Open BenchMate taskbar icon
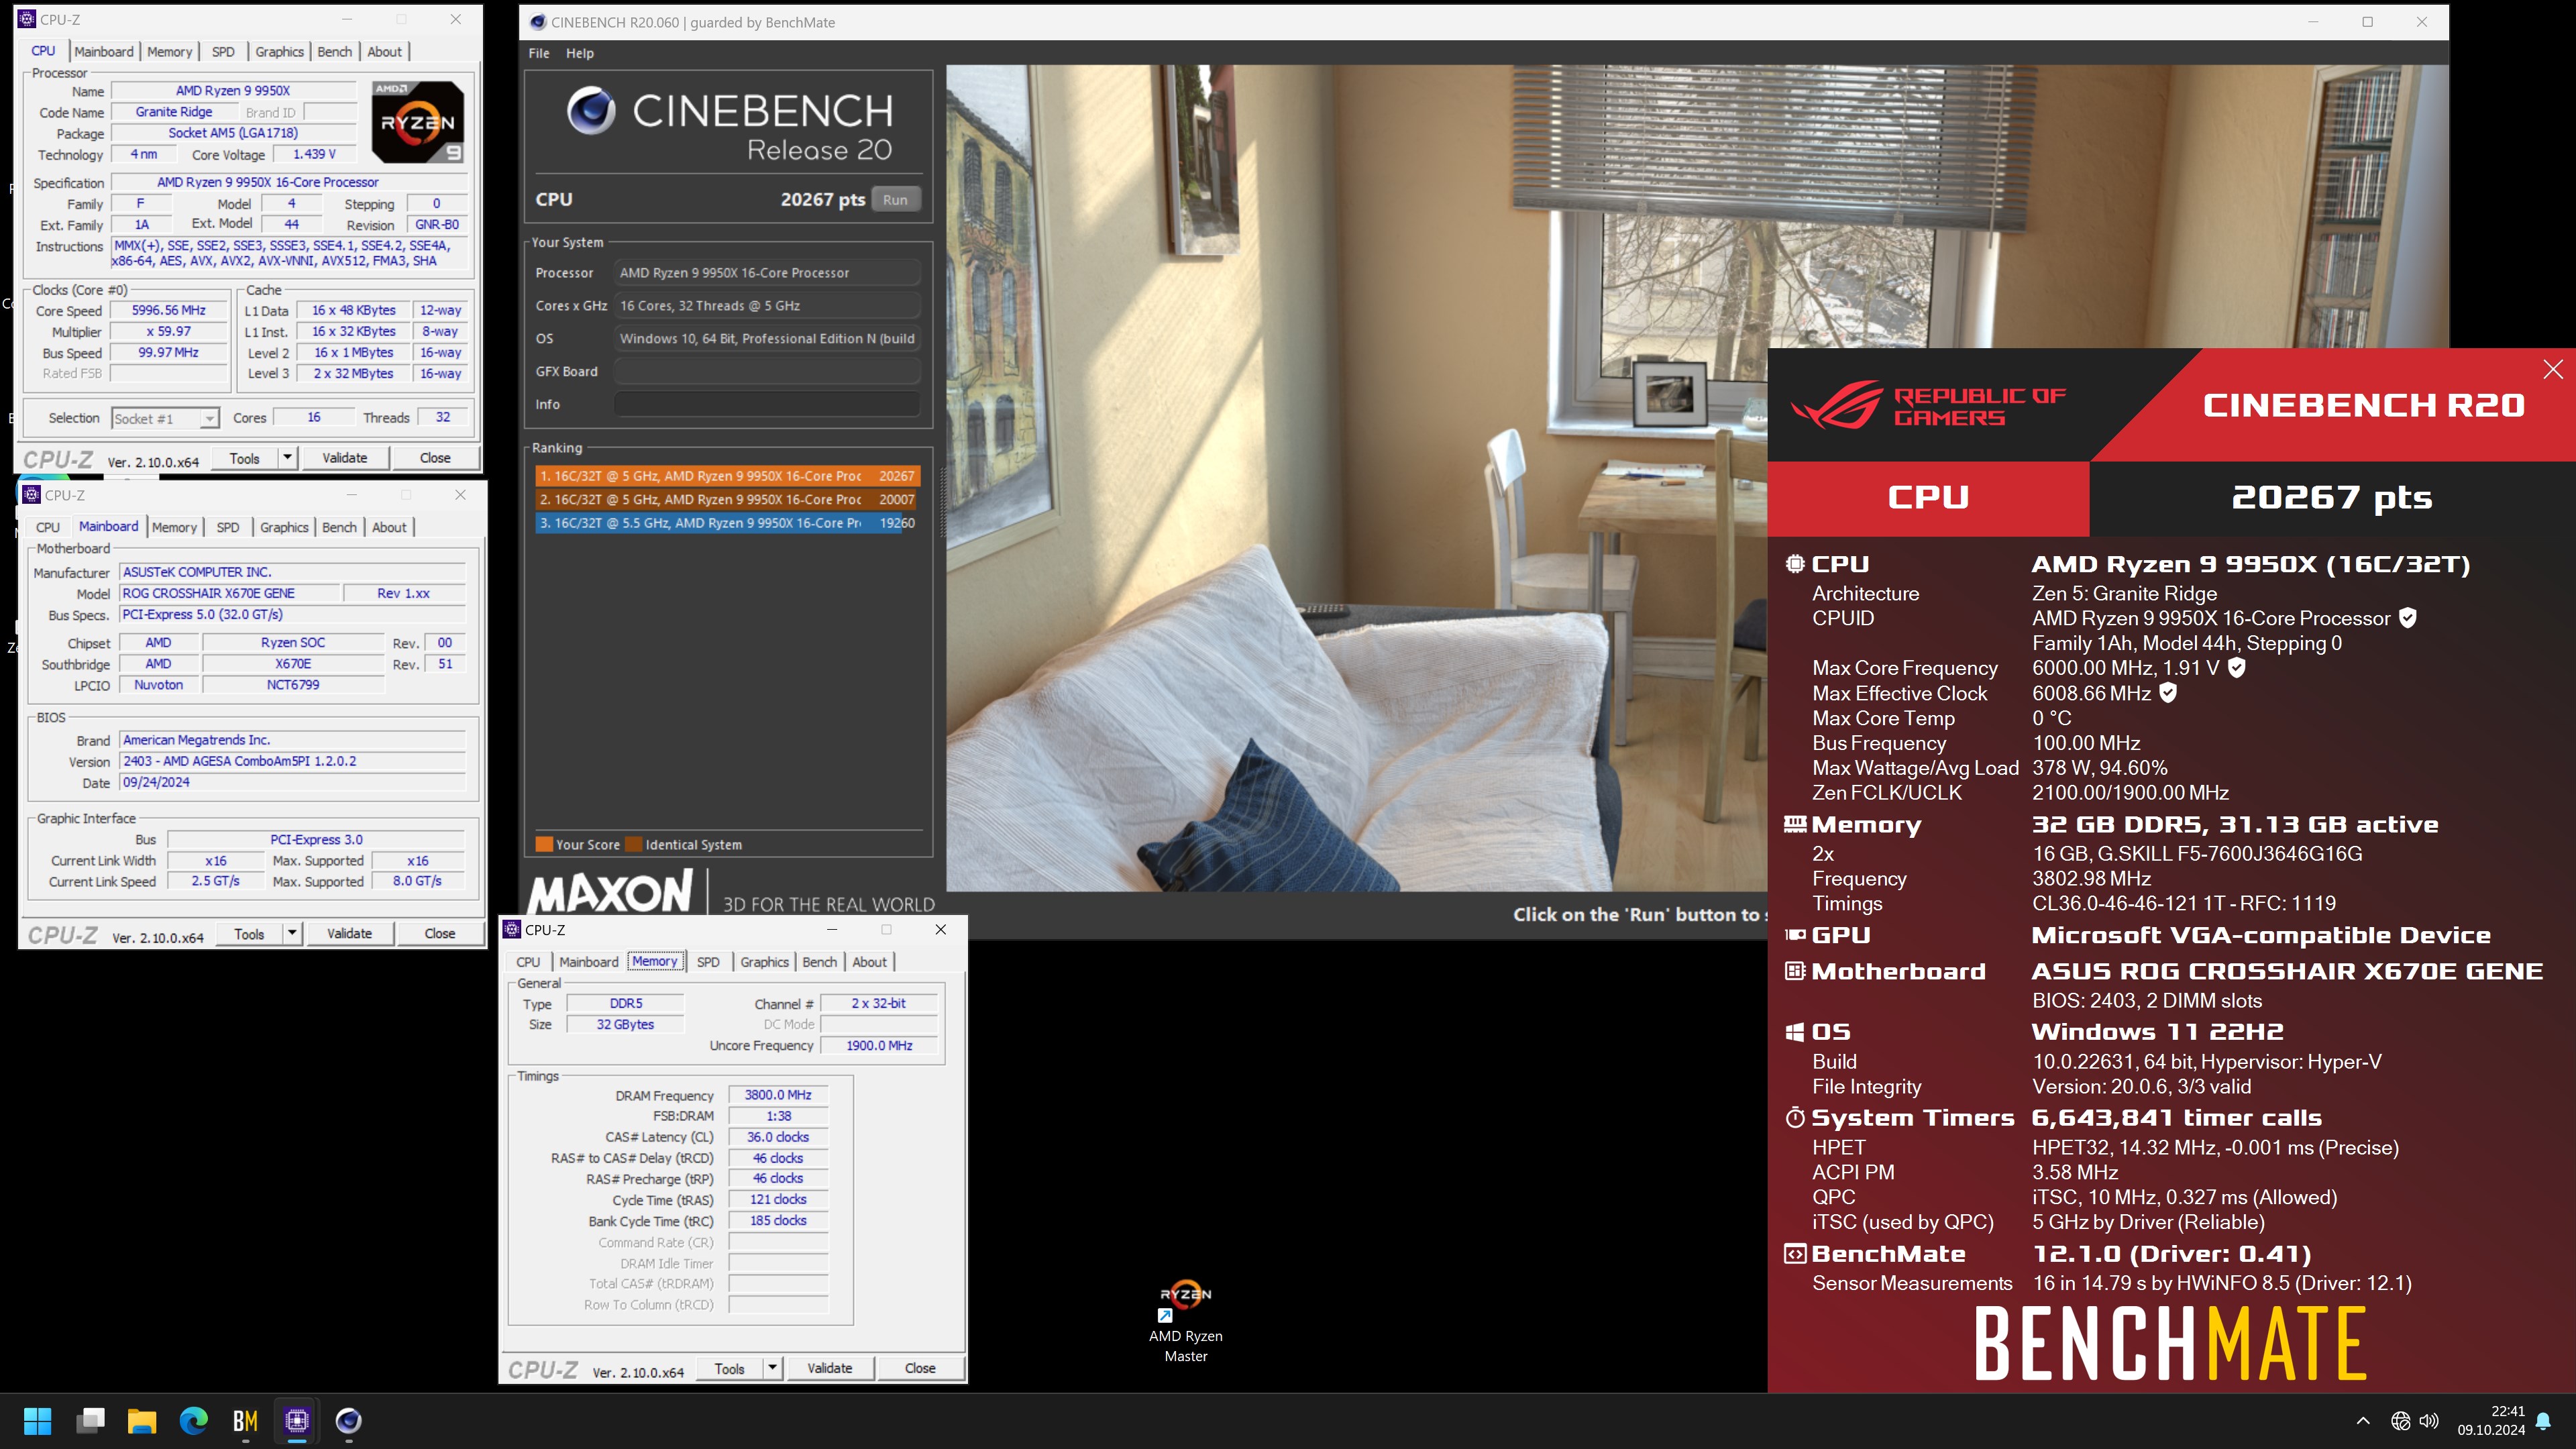This screenshot has height=1449, width=2576. 245,1420
